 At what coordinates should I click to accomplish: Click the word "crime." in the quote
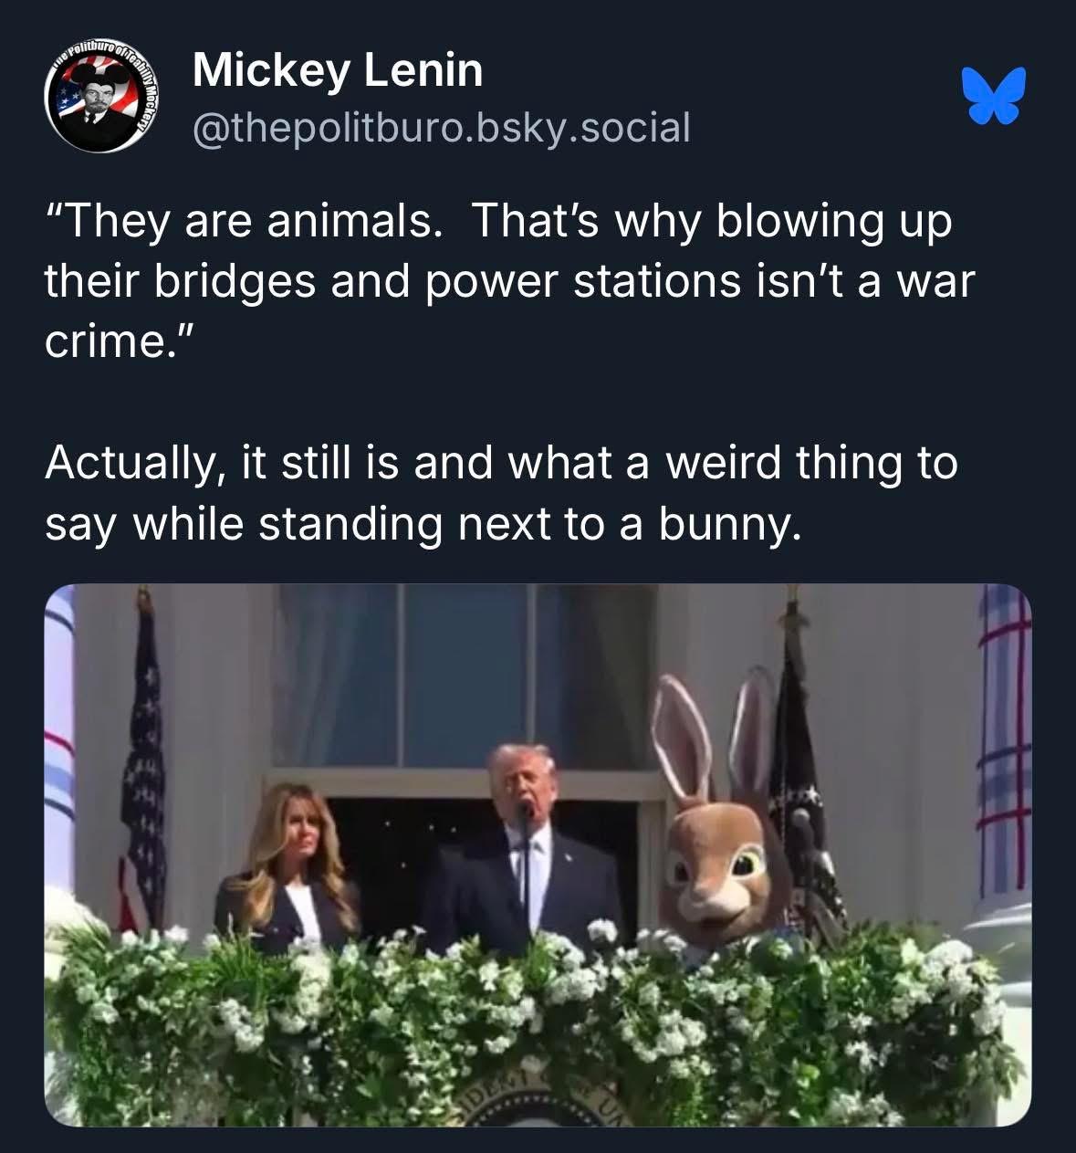point(119,342)
